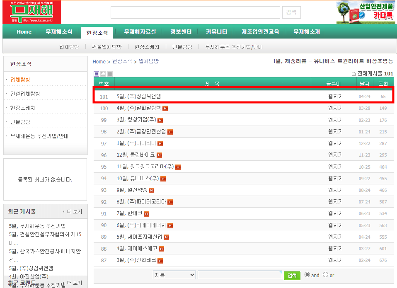Click 더 보기 next to 최근 게시물

coord(75,212)
